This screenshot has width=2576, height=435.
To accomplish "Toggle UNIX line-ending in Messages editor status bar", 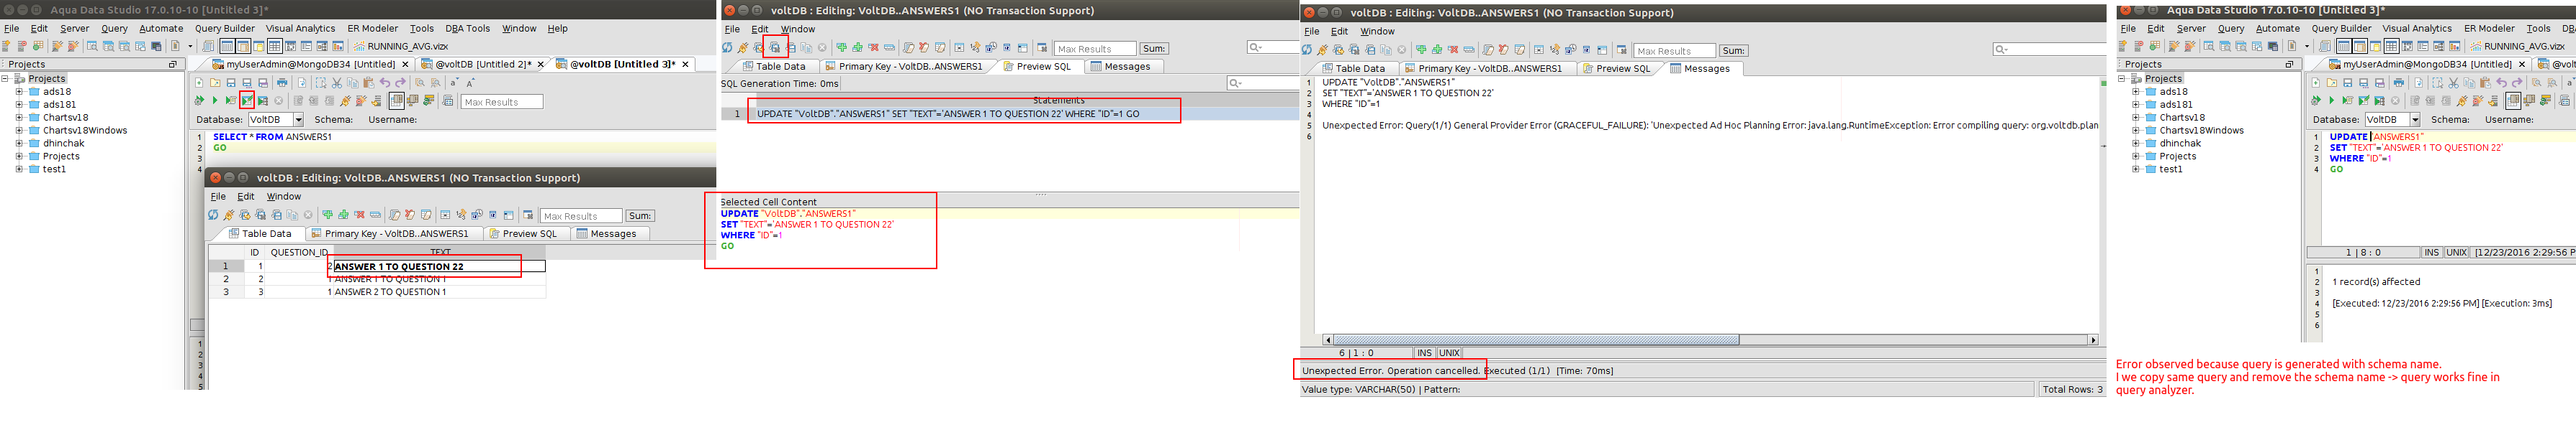I will [x=1449, y=353].
